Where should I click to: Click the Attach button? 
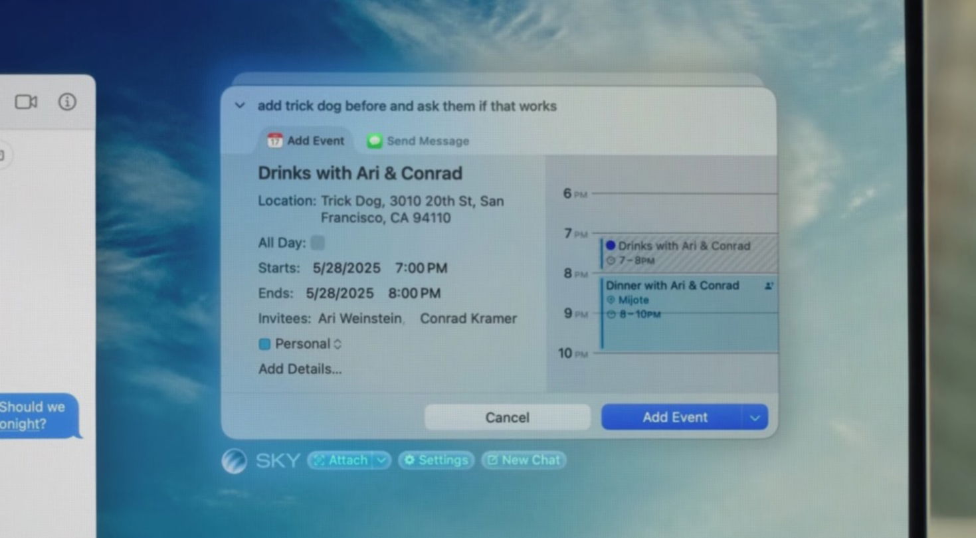340,460
